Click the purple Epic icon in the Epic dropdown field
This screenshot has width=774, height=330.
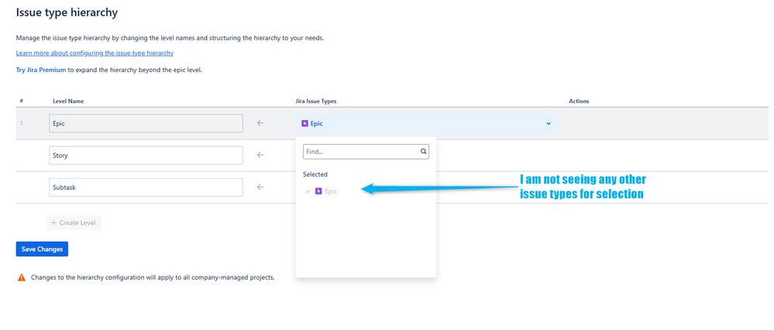point(304,123)
